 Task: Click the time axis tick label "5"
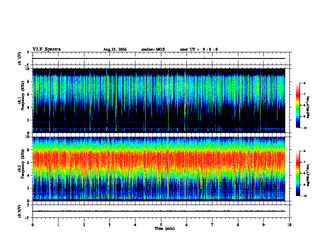[161, 225]
